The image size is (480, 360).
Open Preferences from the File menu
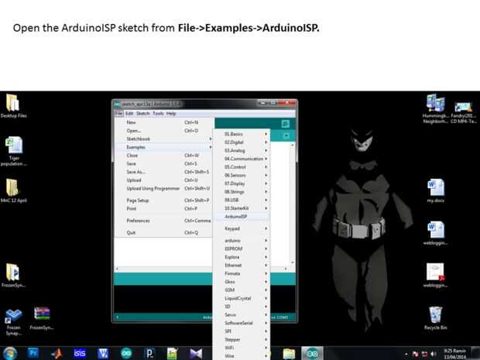coord(163,221)
